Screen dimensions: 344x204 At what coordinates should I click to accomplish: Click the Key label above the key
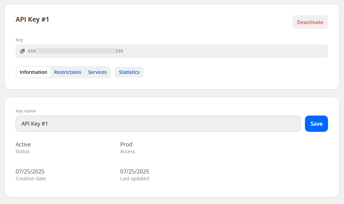click(19, 40)
